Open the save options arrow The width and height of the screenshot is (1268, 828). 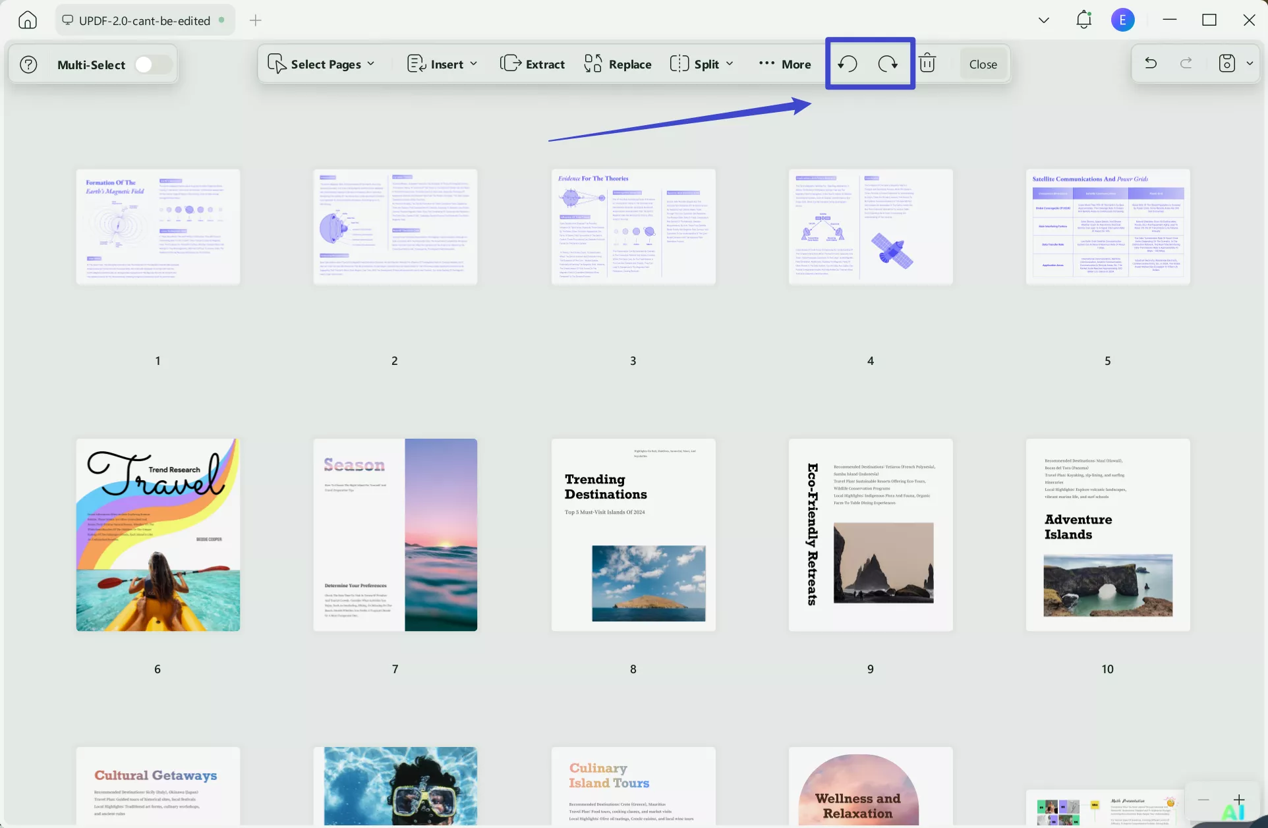1250,64
